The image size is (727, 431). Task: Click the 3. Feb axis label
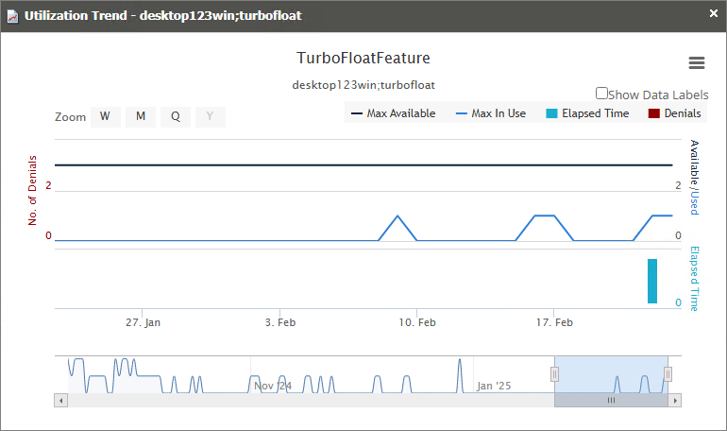(x=280, y=322)
